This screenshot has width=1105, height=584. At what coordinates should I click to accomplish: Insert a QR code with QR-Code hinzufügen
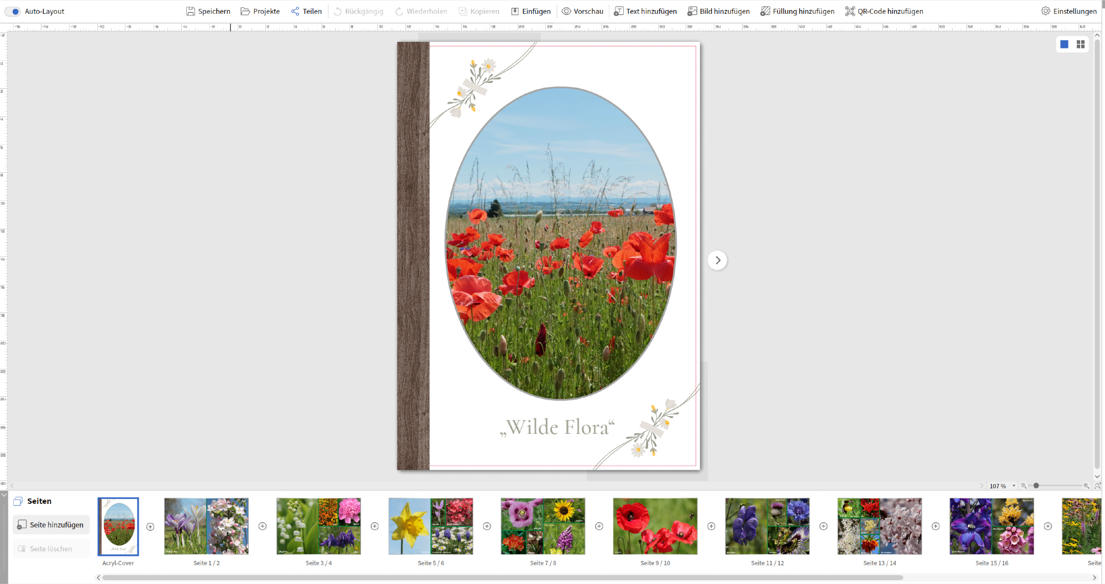[884, 11]
